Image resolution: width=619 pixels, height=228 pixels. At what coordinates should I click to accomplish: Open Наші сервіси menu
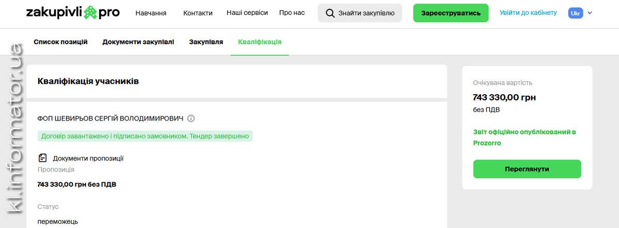click(247, 12)
